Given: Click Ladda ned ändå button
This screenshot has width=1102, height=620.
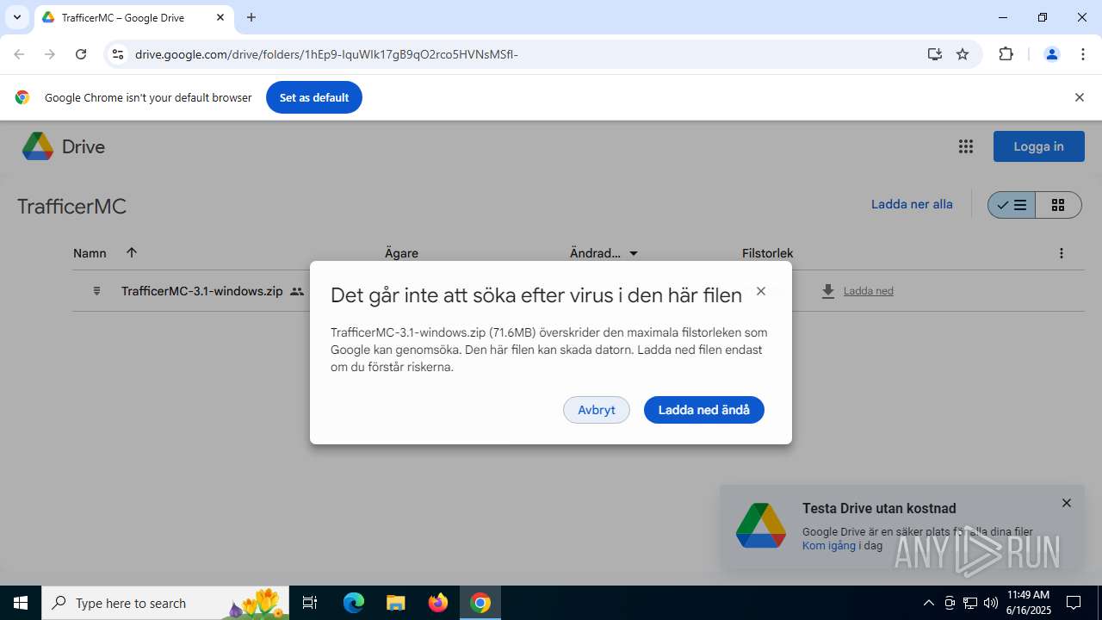Looking at the screenshot, I should point(704,410).
